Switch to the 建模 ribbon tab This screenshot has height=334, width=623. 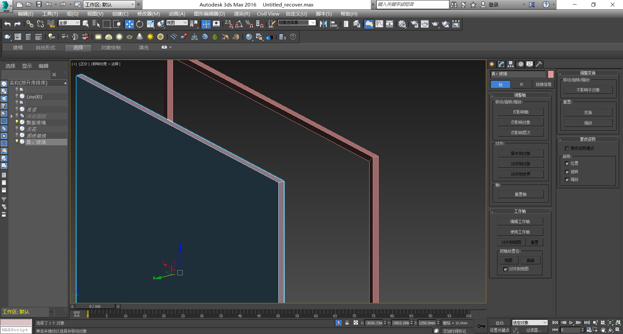point(18,47)
